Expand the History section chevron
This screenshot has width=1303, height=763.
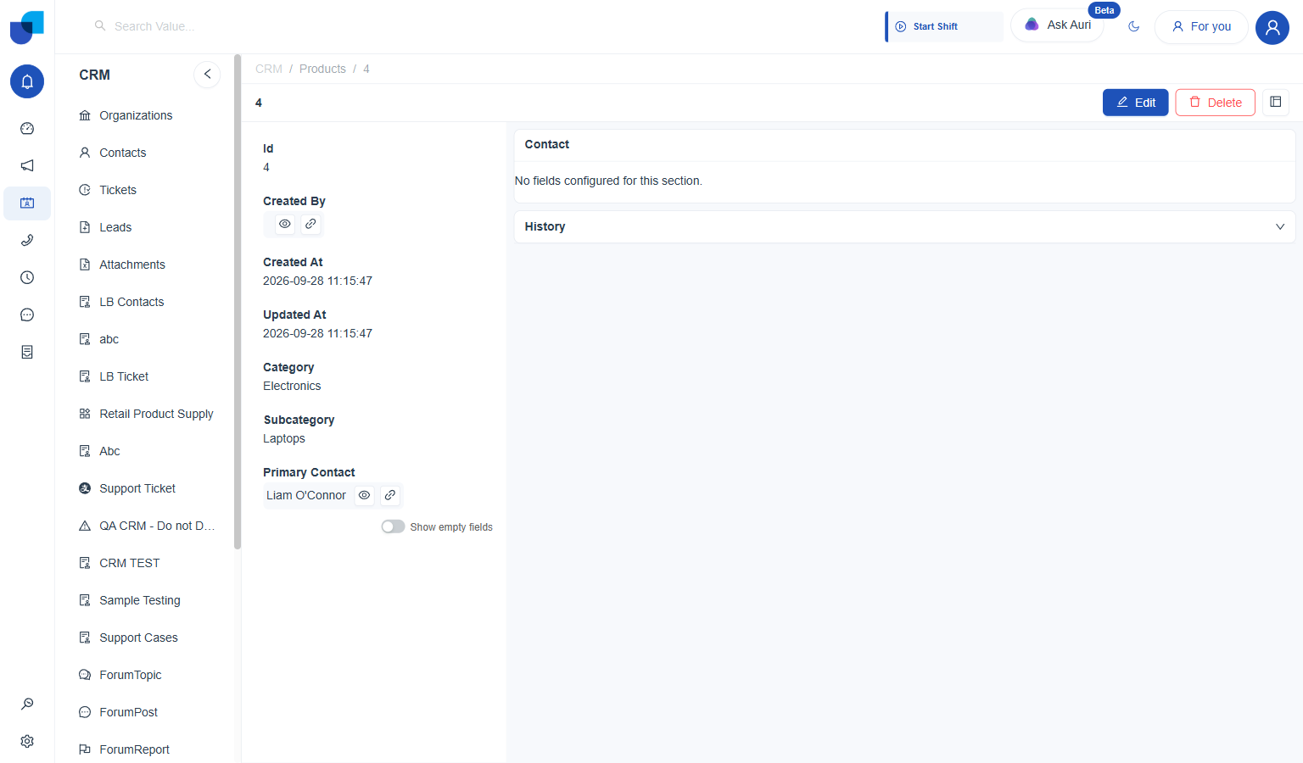[1280, 226]
